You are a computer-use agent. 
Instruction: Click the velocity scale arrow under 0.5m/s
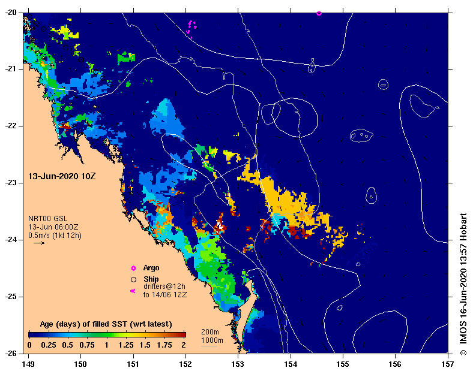pyautogui.click(x=39, y=243)
